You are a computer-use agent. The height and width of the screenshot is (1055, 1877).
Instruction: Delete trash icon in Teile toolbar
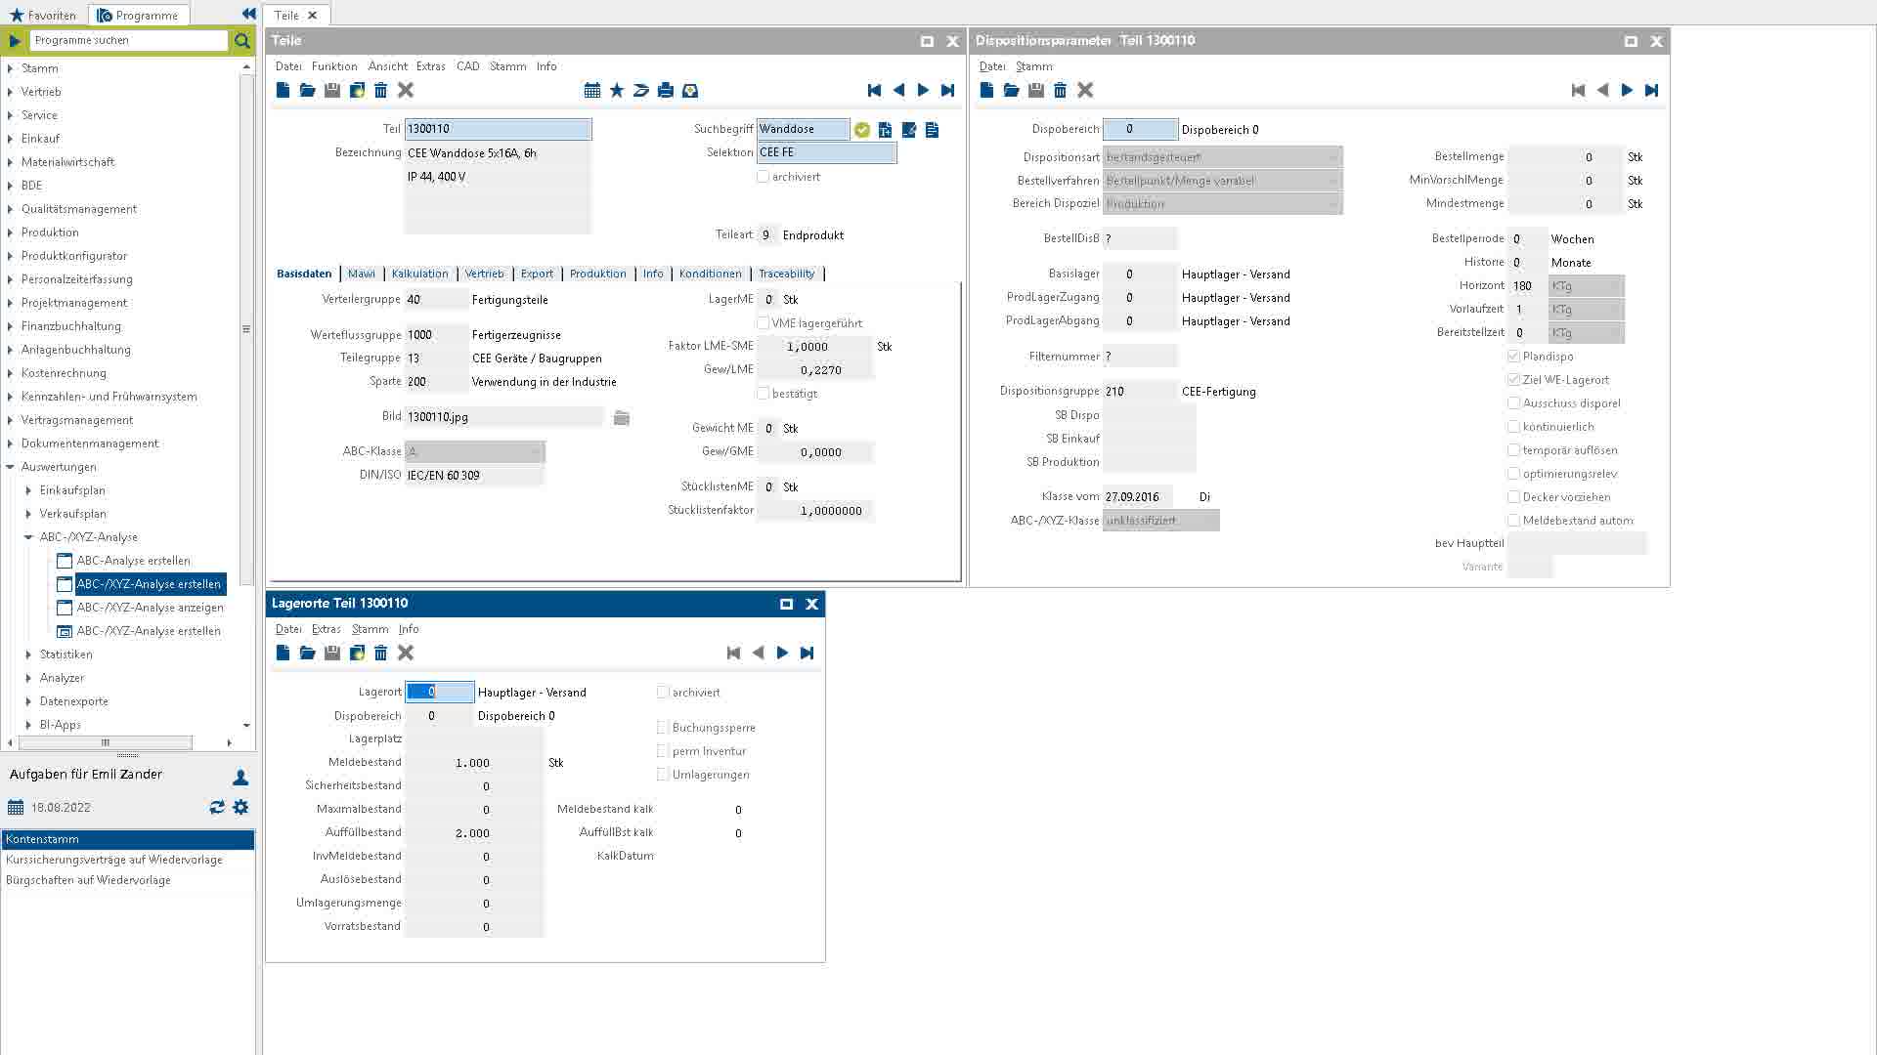(381, 90)
